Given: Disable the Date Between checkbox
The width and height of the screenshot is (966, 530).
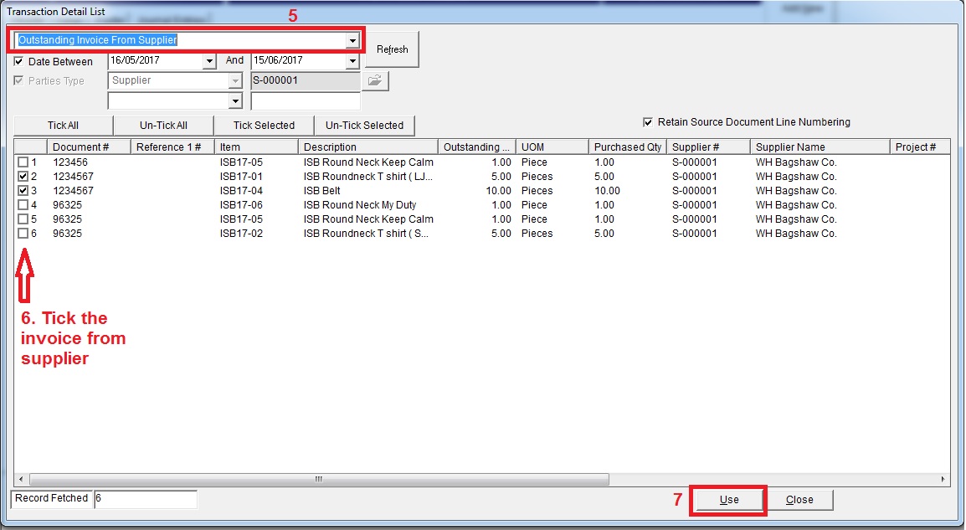Looking at the screenshot, I should coord(19,62).
